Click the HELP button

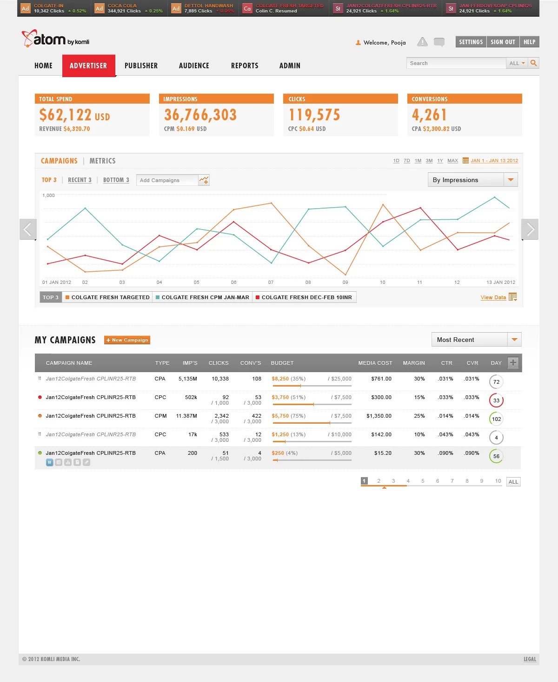click(x=529, y=42)
